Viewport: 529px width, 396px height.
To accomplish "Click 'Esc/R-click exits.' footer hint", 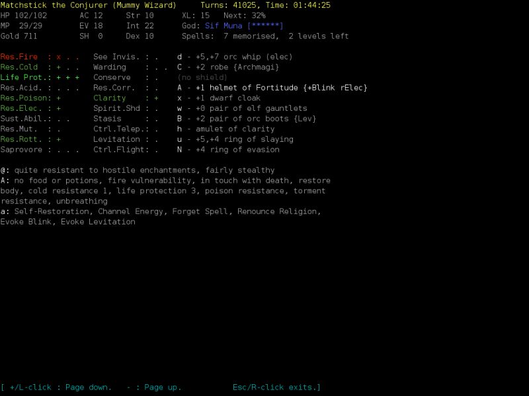I will (x=274, y=387).
